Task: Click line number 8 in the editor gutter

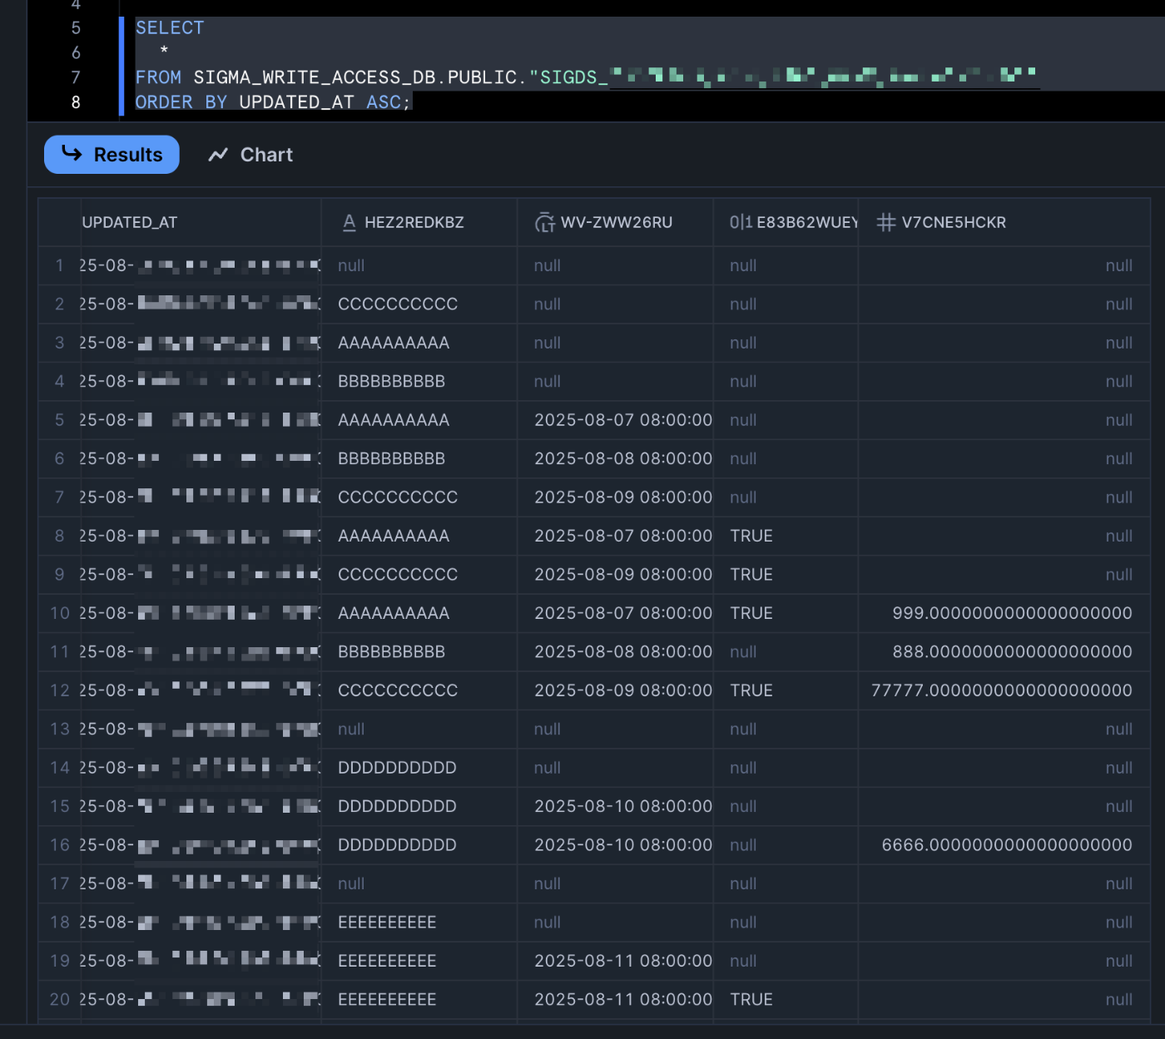Action: tap(76, 102)
